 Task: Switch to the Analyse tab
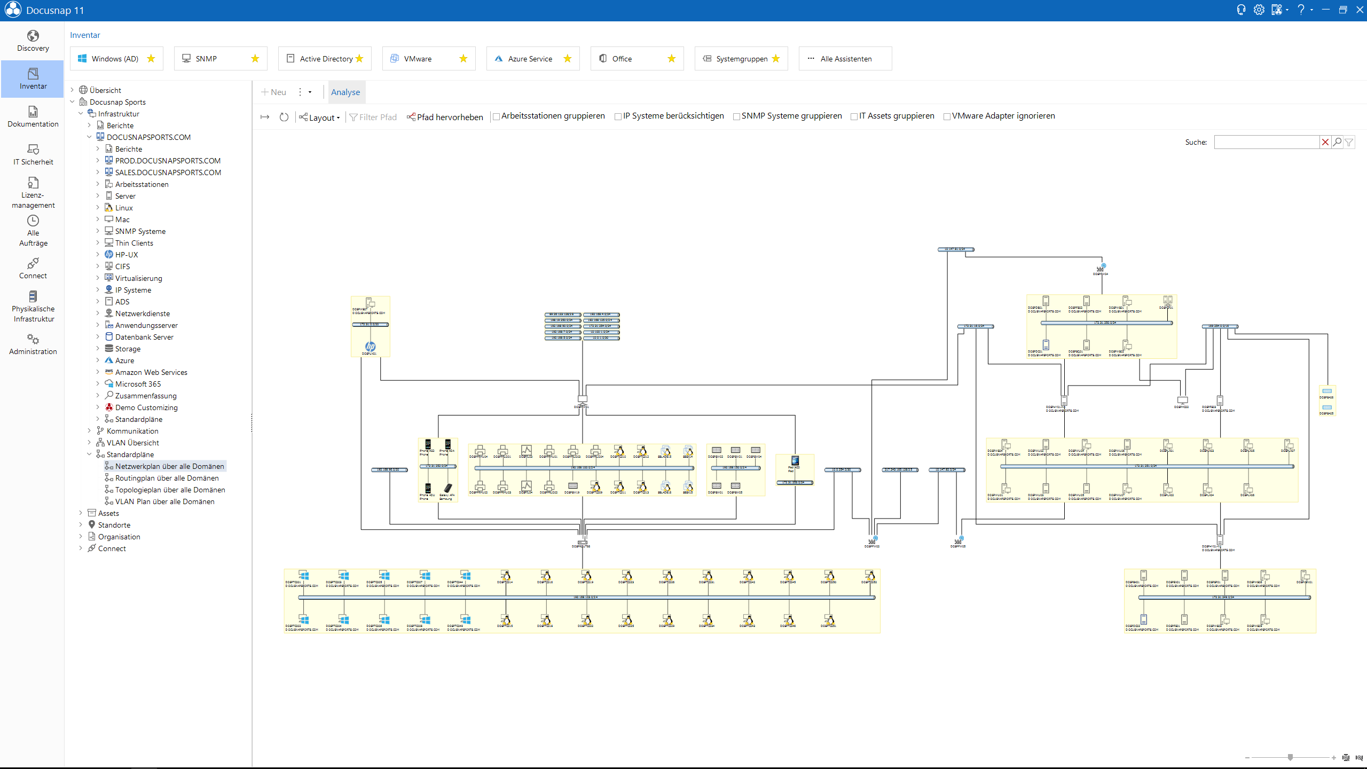click(x=345, y=92)
